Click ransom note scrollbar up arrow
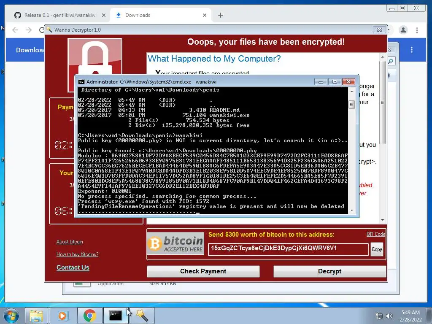The height and width of the screenshot is (324, 432). pyautogui.click(x=382, y=57)
